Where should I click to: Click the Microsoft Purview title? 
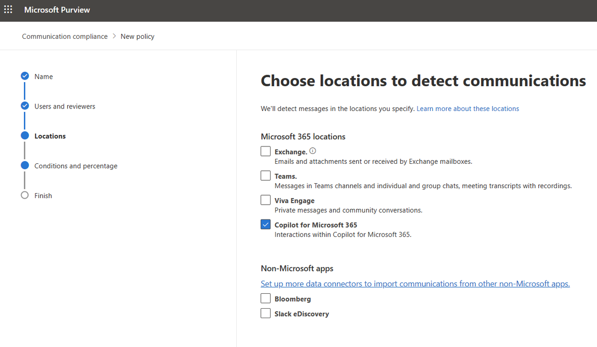[57, 10]
